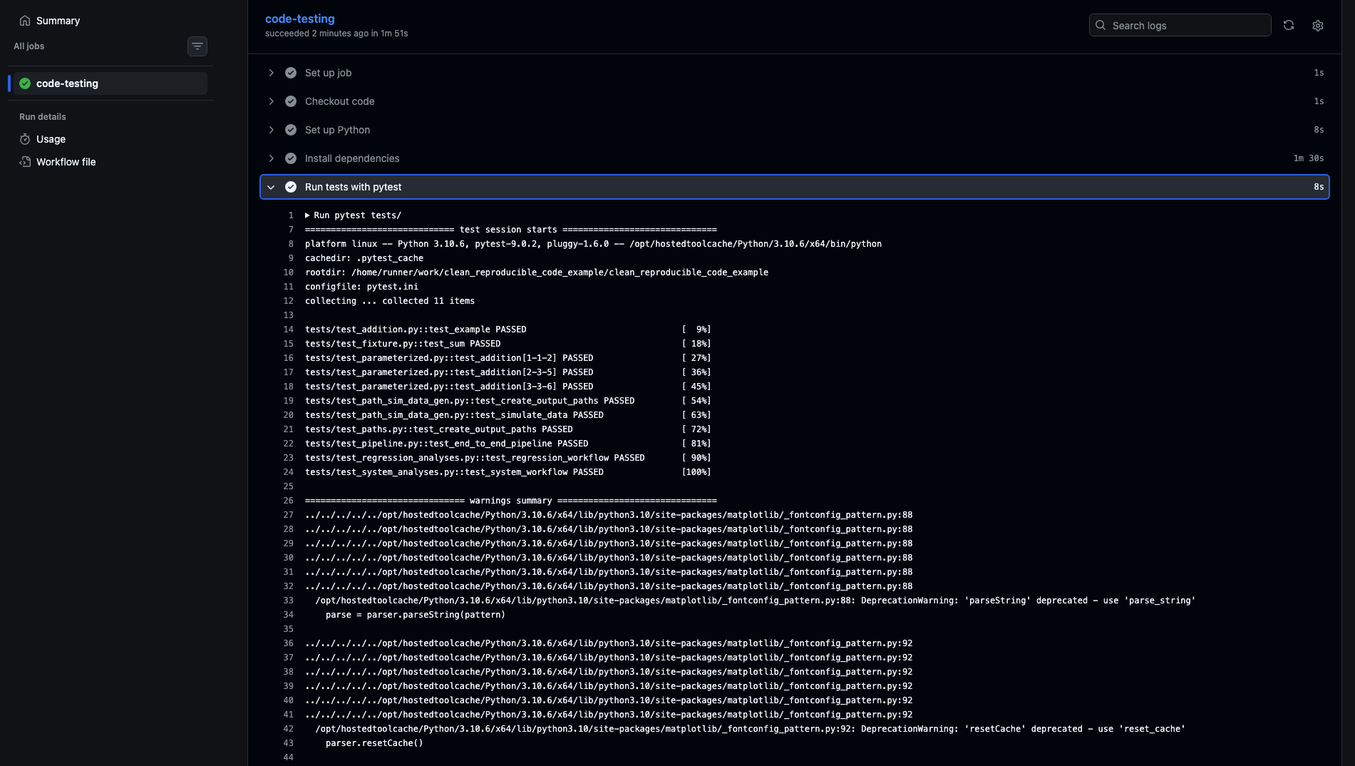Click the 1m 30s duration for Install dependencies
Viewport: 1355px width, 766px height.
point(1309,158)
